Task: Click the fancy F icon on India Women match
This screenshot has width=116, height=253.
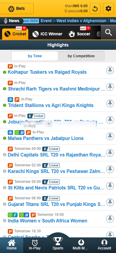Action: tap(12, 215)
